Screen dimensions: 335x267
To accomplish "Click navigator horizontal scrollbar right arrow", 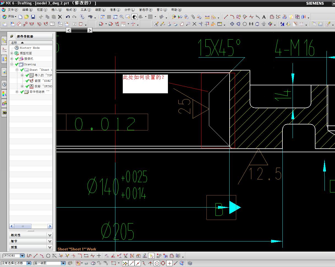I will click(x=50, y=226).
